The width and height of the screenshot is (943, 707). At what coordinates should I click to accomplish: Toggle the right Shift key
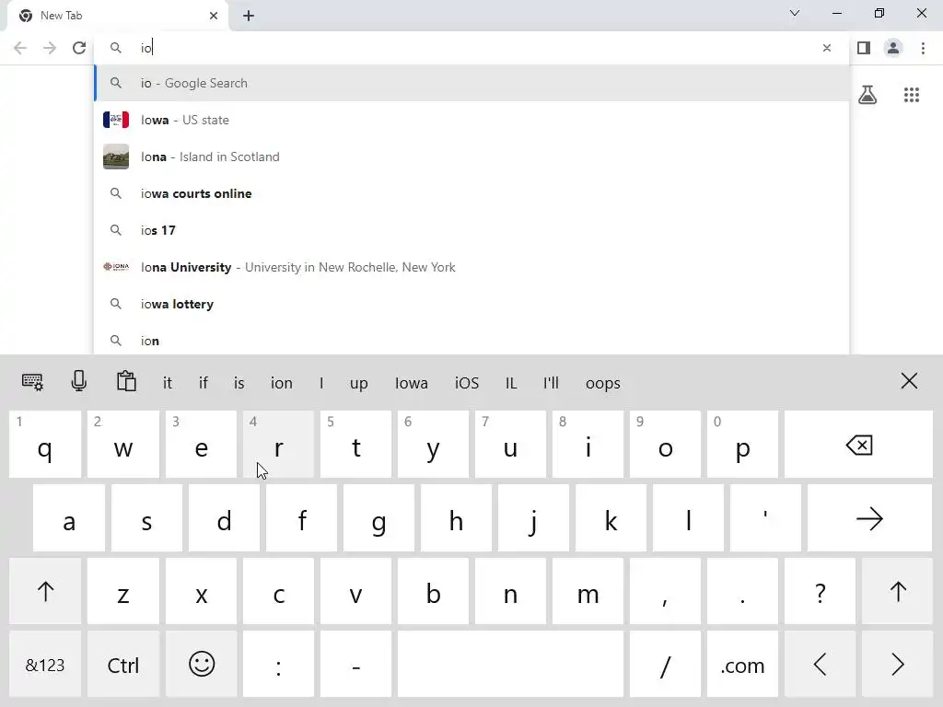(x=897, y=592)
